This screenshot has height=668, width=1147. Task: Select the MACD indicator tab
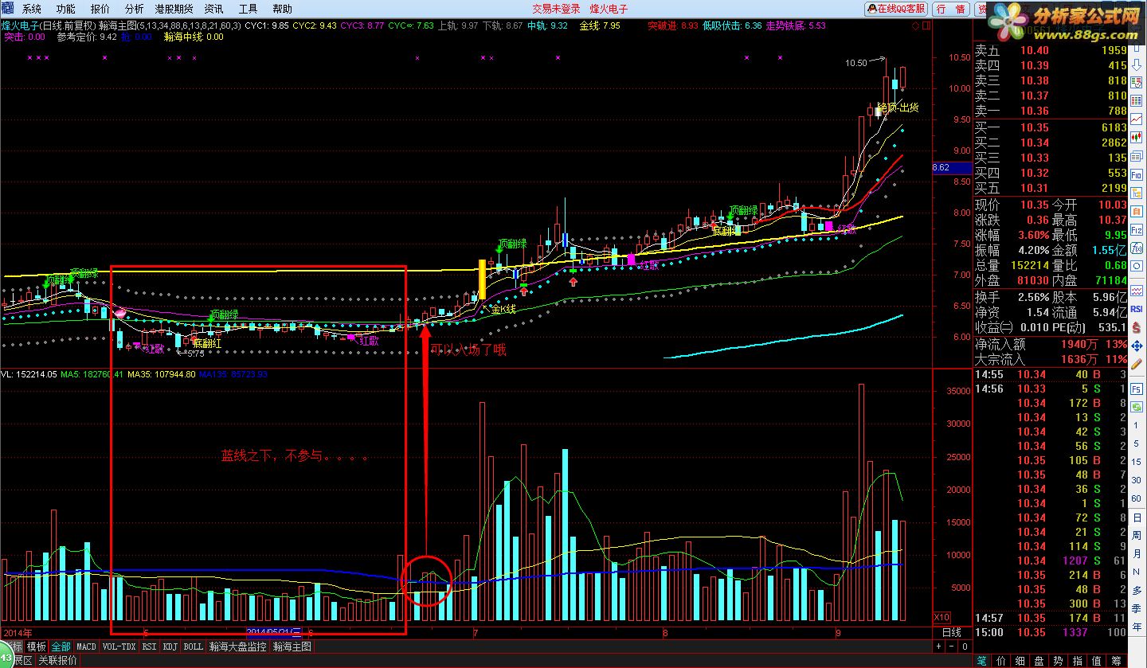click(86, 647)
